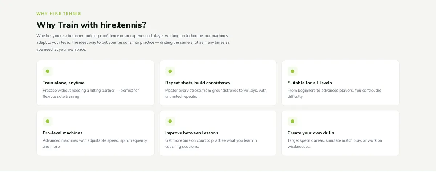This screenshot has height=172, width=436.
Task: Click the green dot icon above Repeat shots, build consistency
Action: (170, 71)
